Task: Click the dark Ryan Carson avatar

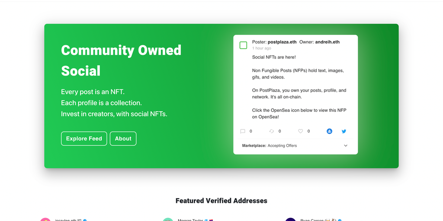Action: pyautogui.click(x=290, y=220)
